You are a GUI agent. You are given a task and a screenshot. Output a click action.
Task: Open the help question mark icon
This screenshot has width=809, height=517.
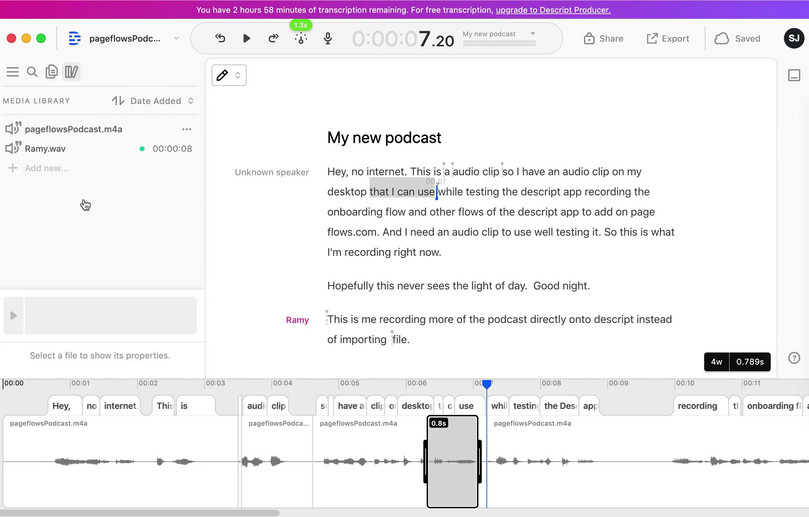click(794, 358)
